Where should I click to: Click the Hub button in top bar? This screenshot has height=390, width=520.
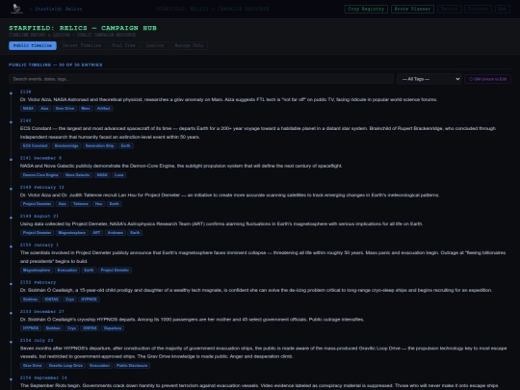(503, 9)
